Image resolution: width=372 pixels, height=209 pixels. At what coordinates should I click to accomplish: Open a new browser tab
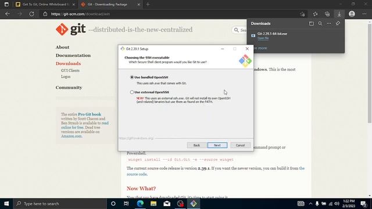tap(148, 4)
